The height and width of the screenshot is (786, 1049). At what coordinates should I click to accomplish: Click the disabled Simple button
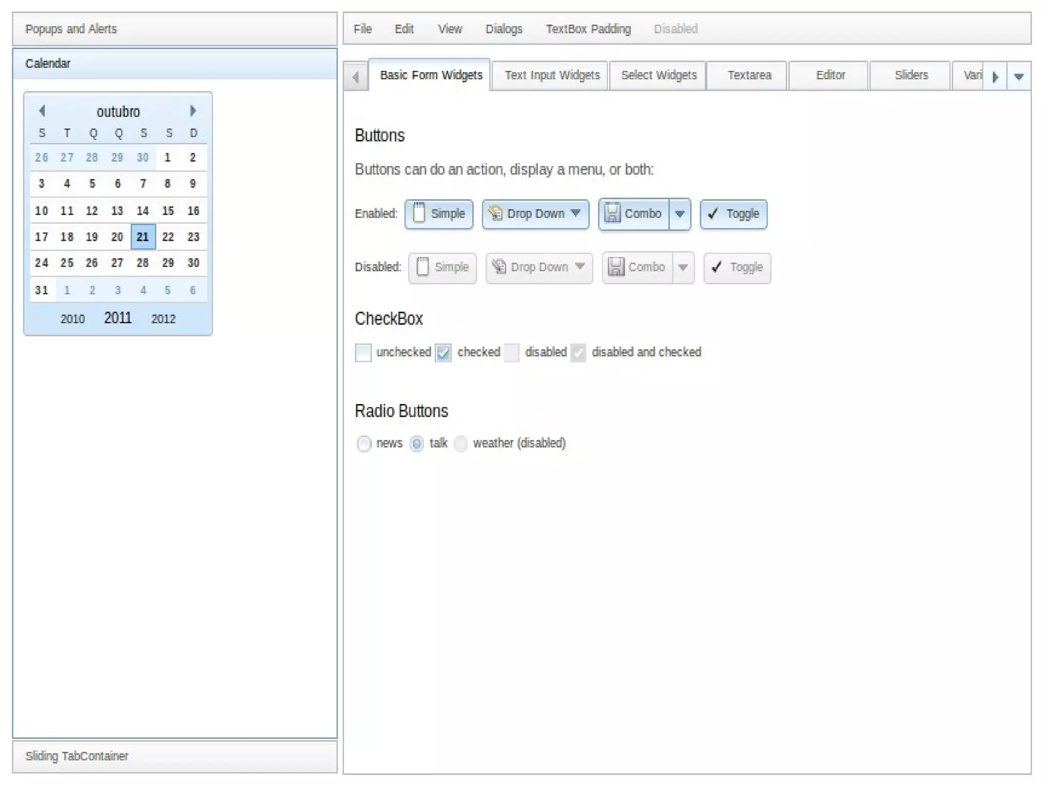443,268
